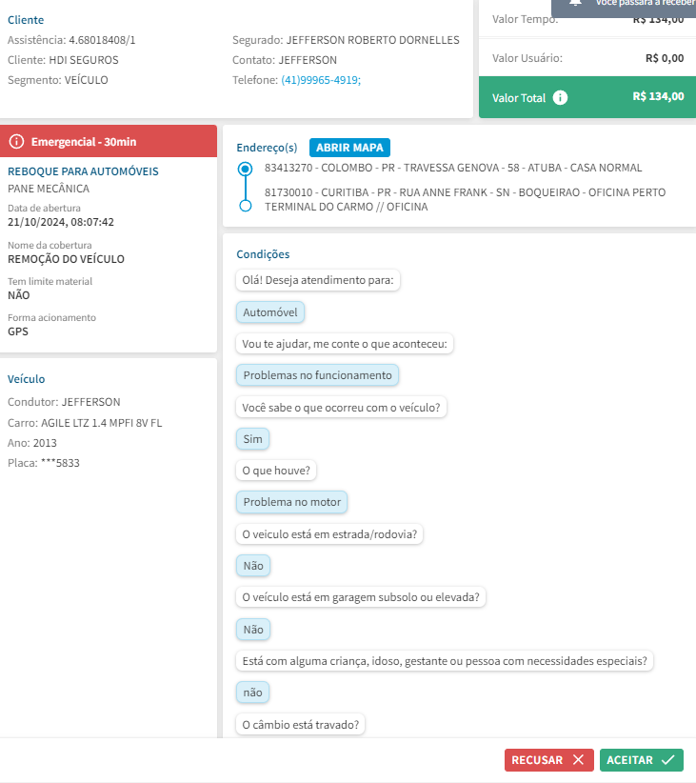Click the X icon on RECUSAR

coord(577,760)
